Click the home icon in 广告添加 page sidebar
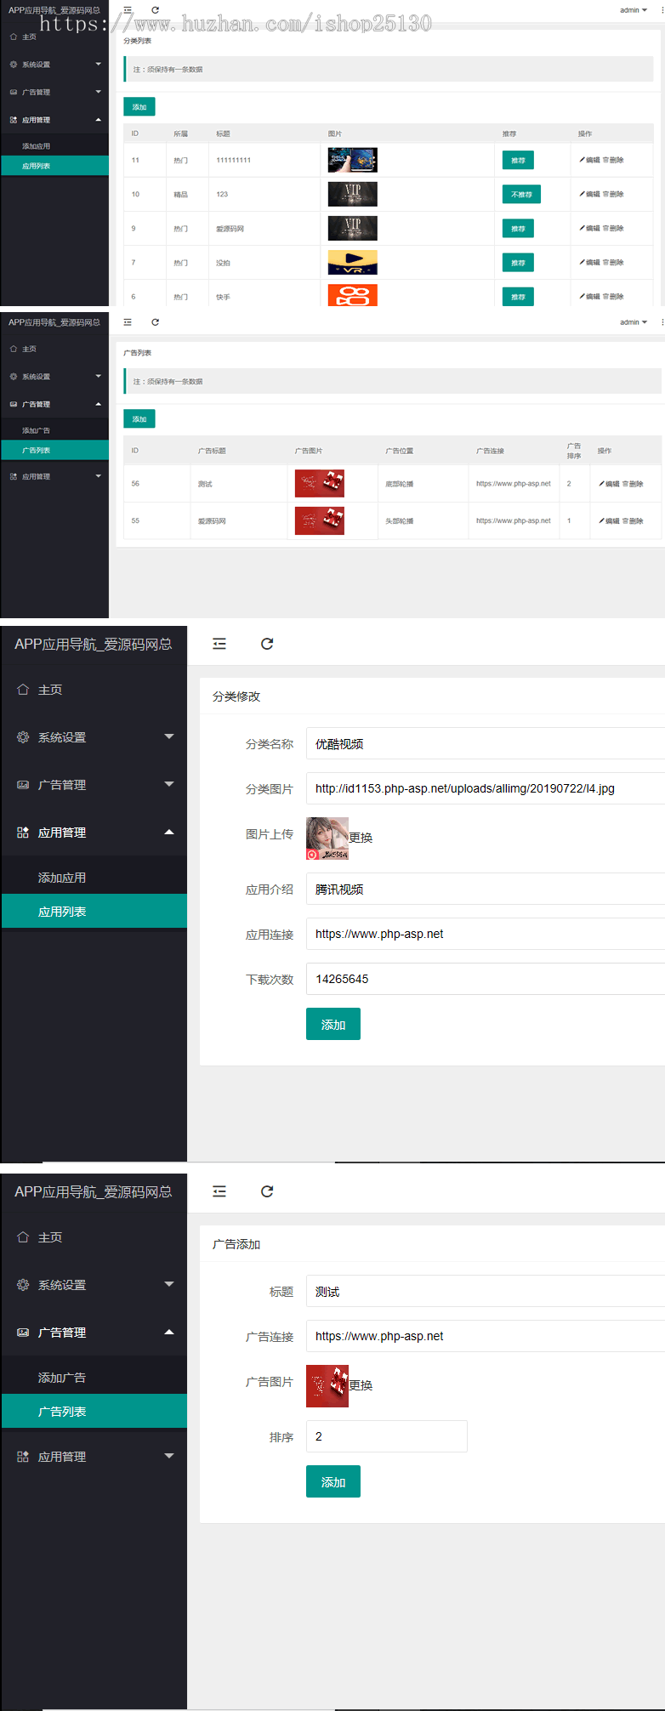 click(23, 1237)
